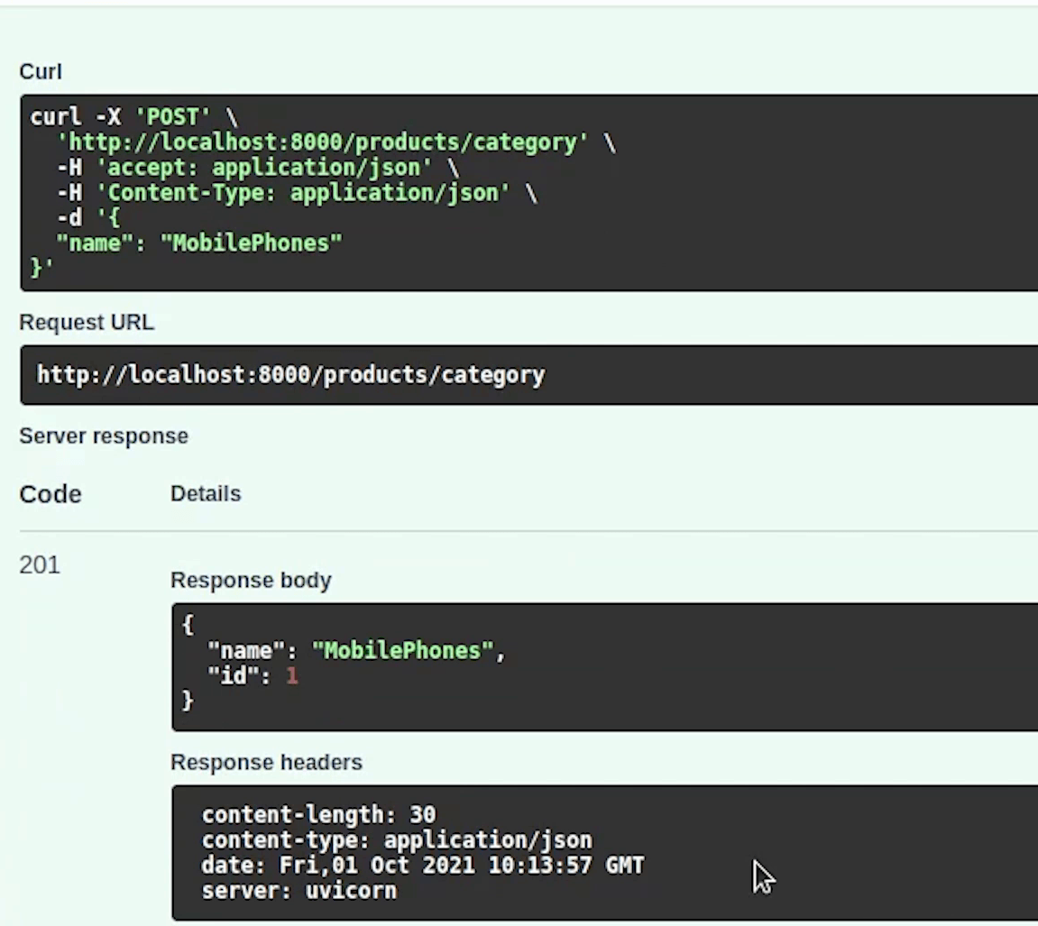
Task: Click the "MobilePhones" value in curl body
Action: click(252, 243)
